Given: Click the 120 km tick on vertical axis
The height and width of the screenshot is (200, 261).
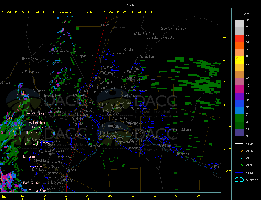Looking at the screenshot, I should 224,38.
